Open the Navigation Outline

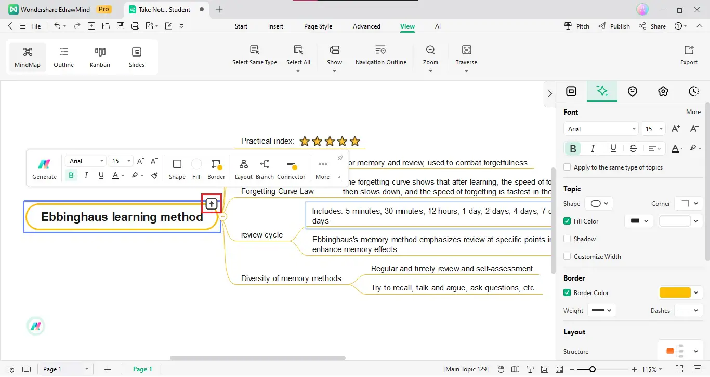pyautogui.click(x=381, y=56)
